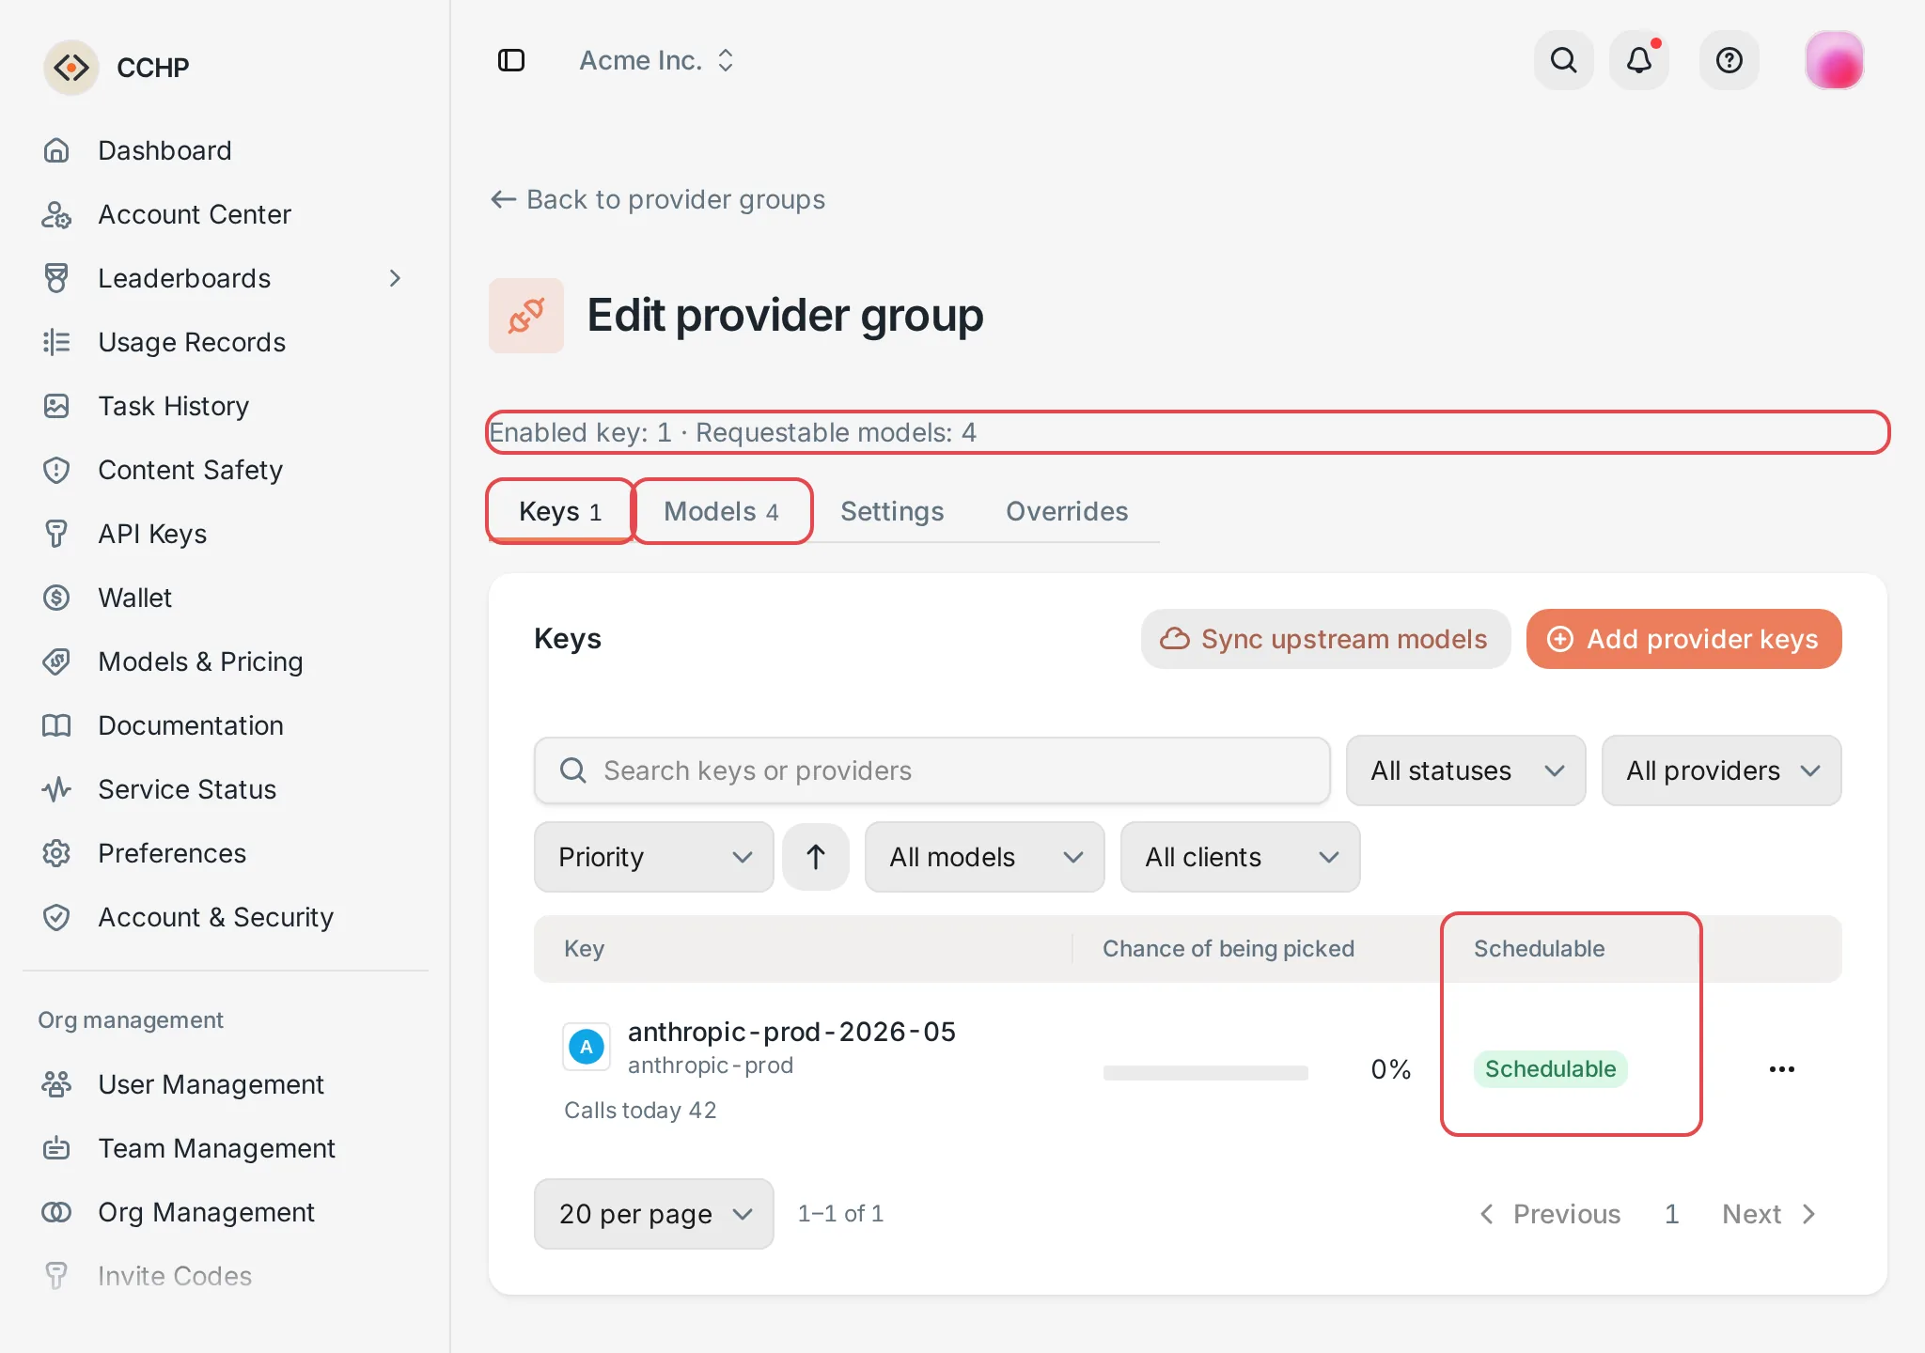Open more actions for anthropic-prod-2026-05
1925x1353 pixels.
tap(1781, 1069)
